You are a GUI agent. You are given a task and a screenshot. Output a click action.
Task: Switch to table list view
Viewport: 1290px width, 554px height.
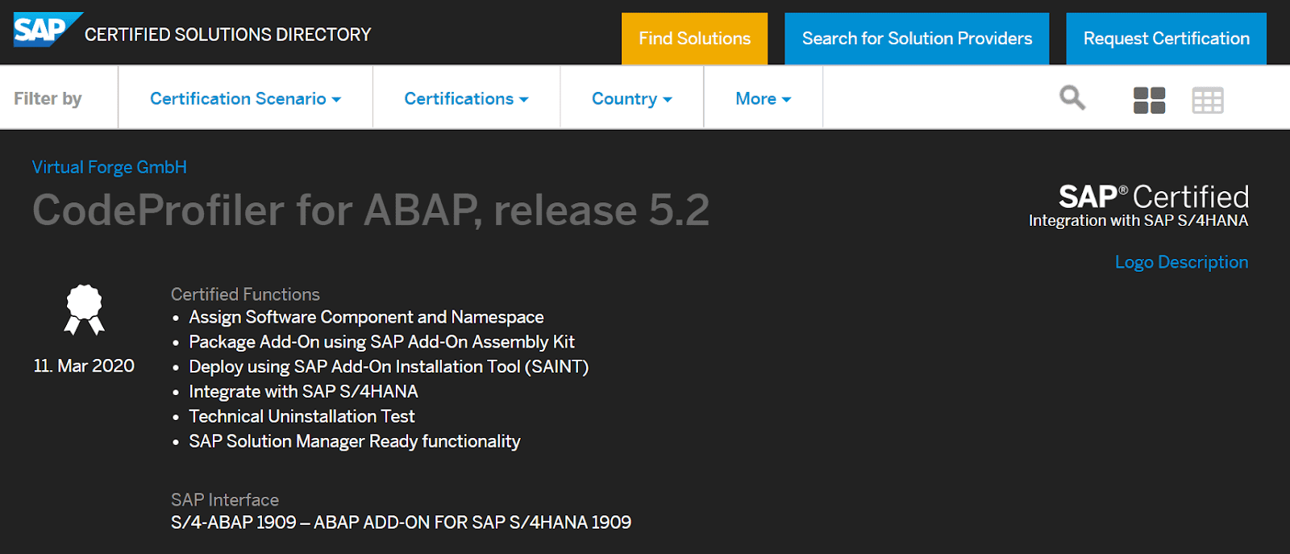1207,100
